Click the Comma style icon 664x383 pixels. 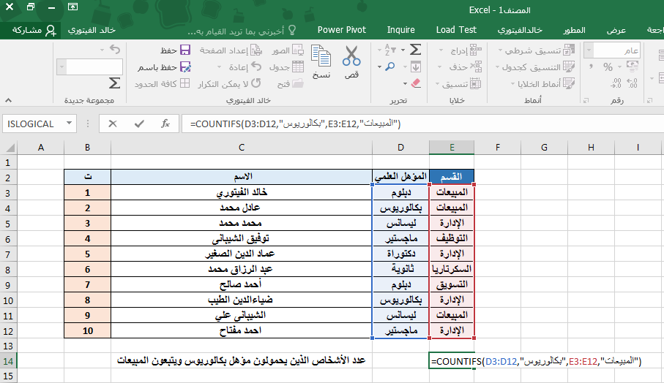[592, 67]
